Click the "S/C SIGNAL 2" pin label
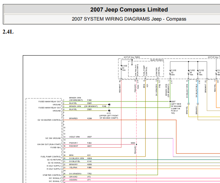The height and width of the screenshot is (183, 220). tap(55, 178)
